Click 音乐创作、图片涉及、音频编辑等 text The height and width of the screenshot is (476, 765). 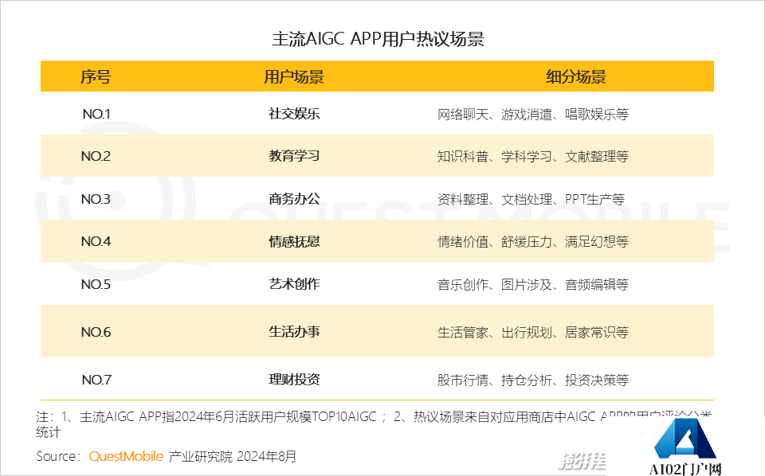click(533, 284)
